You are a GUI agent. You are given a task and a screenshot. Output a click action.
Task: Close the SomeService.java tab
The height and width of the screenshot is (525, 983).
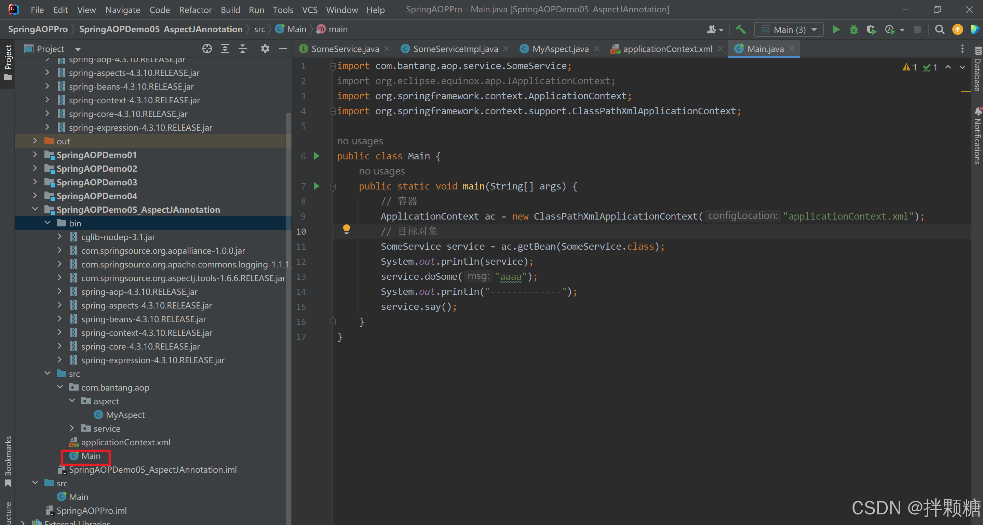pos(387,49)
